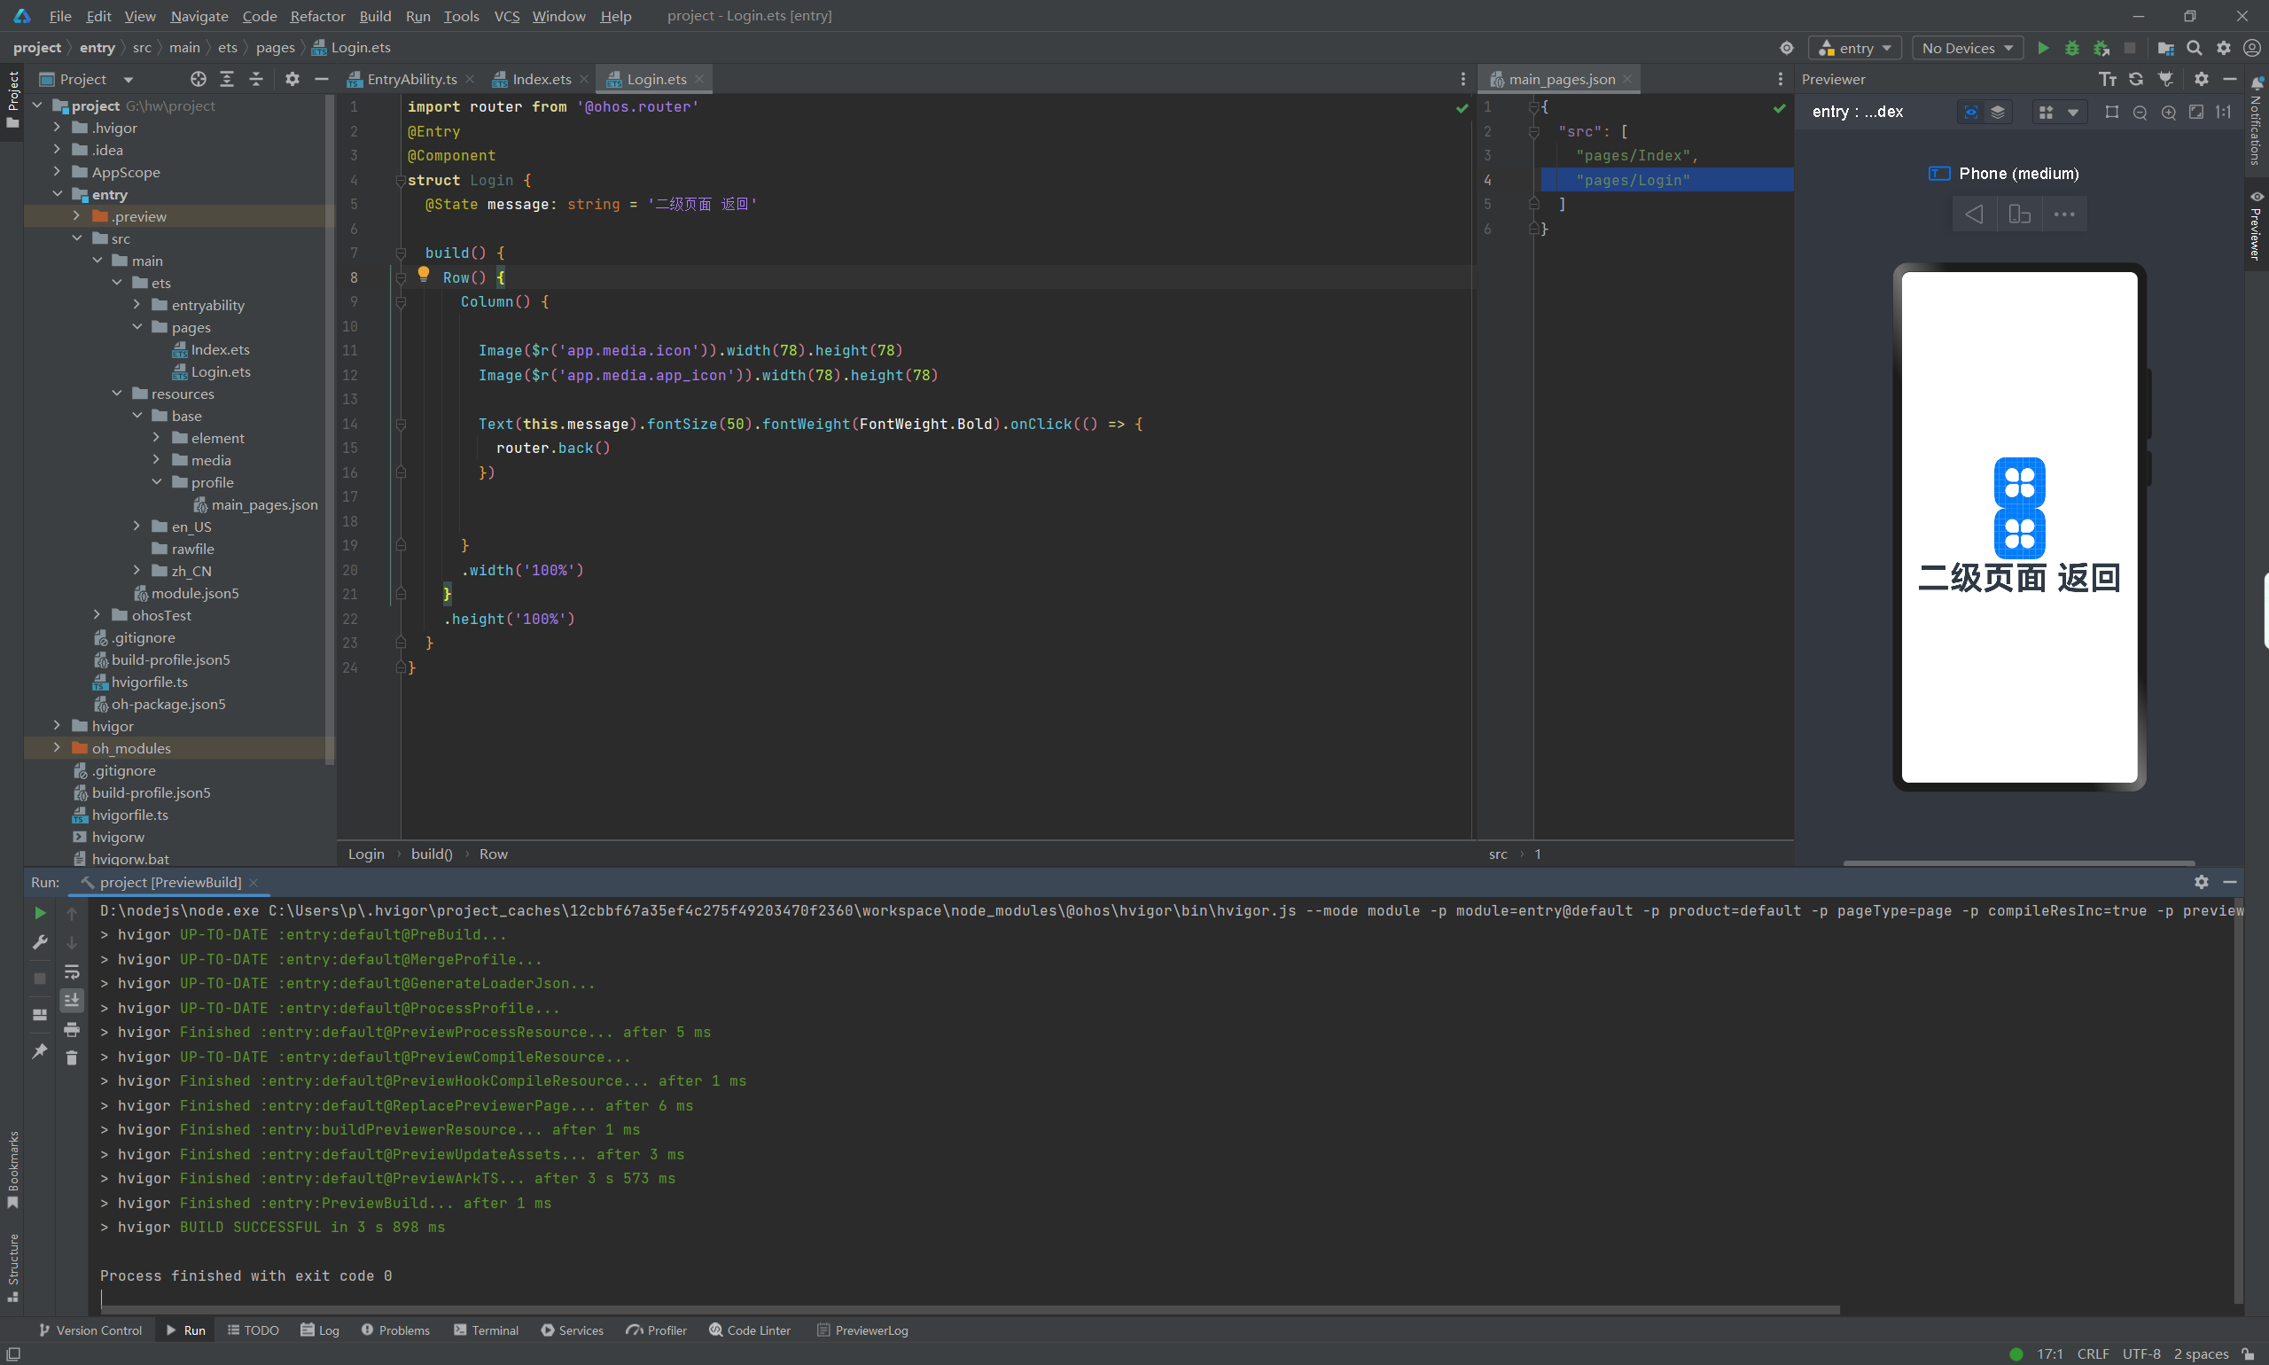Expand the AppScope folder
The height and width of the screenshot is (1365, 2269).
[56, 172]
